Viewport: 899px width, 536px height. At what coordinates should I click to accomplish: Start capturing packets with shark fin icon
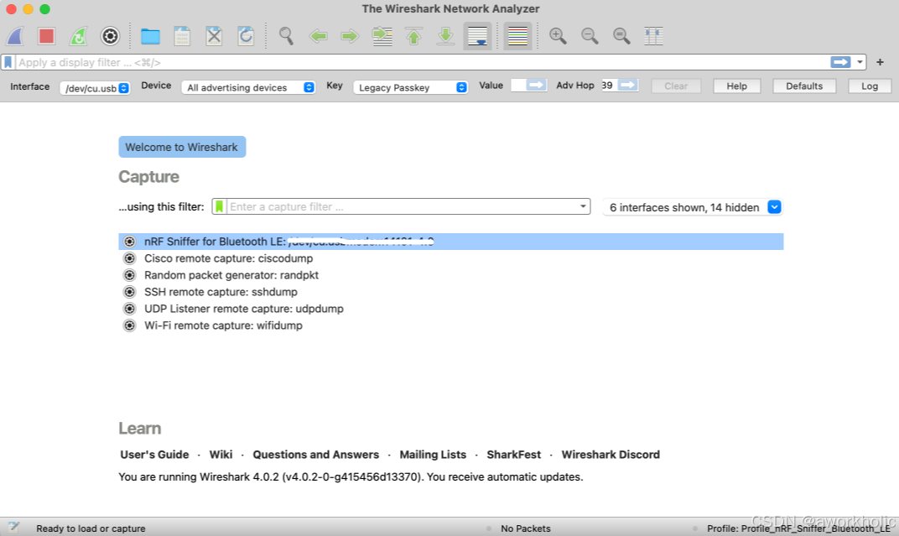[15, 36]
